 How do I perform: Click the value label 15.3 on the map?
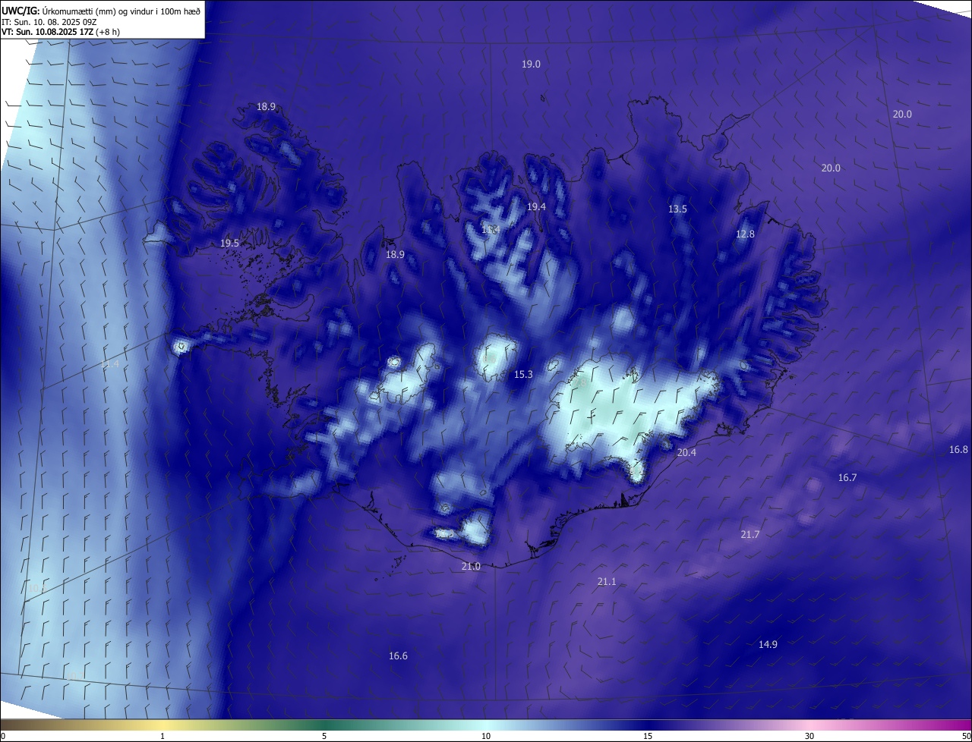[x=523, y=374]
